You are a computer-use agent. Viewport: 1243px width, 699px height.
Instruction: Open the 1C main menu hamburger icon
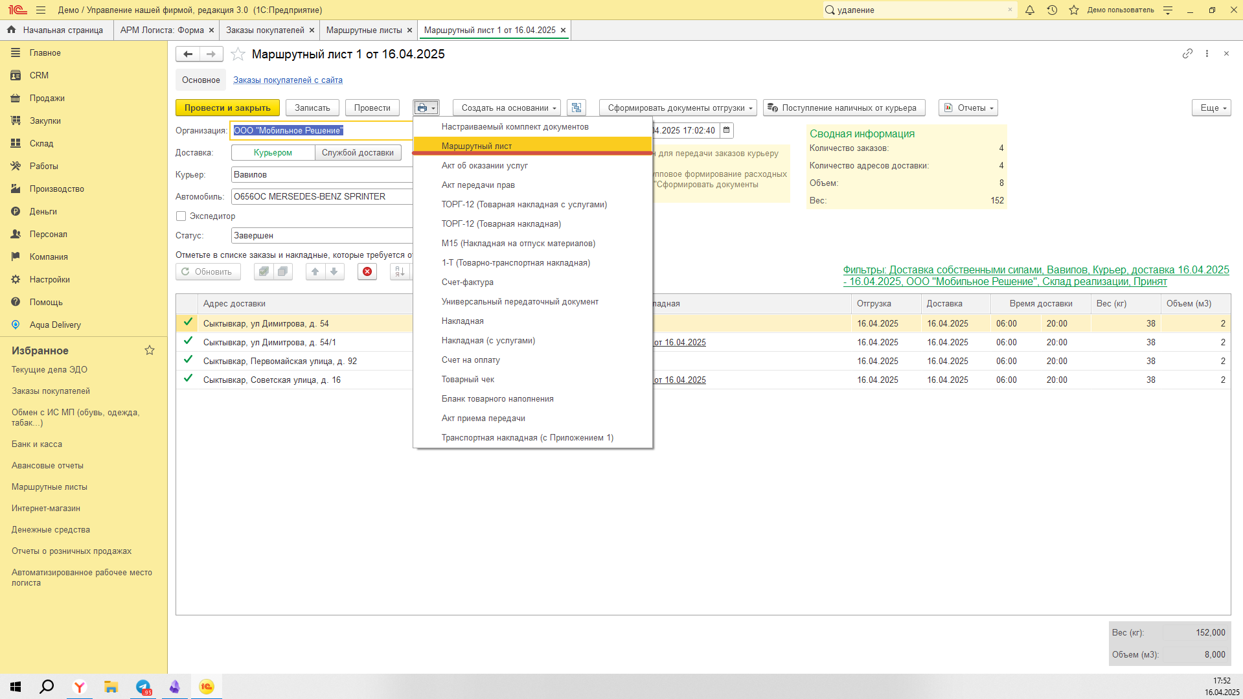(41, 10)
